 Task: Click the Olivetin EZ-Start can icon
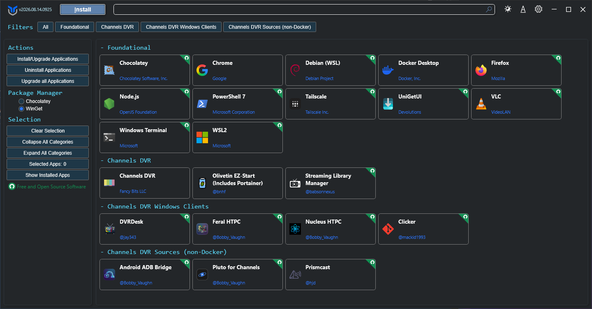coord(202,183)
